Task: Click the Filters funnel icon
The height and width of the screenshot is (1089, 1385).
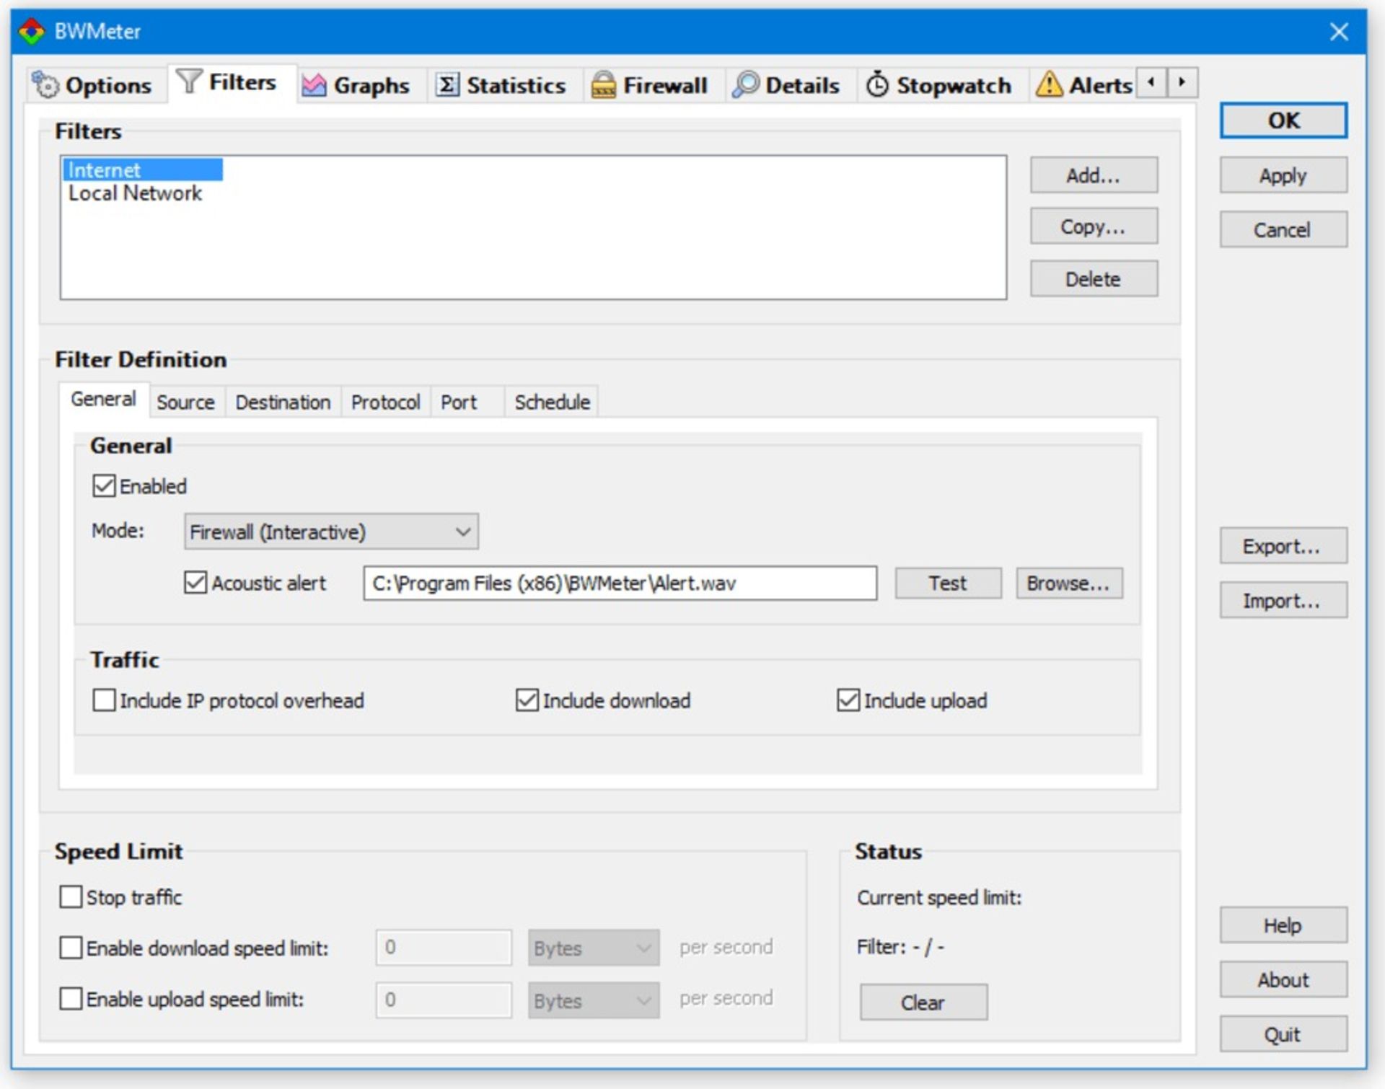Action: (189, 81)
